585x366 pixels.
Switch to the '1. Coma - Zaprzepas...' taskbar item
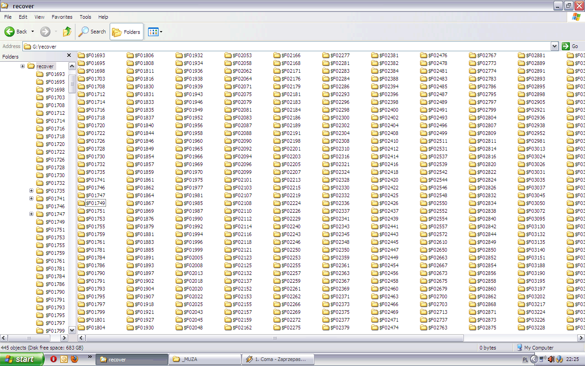click(278, 360)
